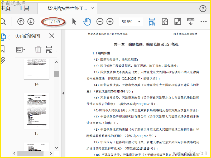Screen dimensions: 211x158
Task: Open the help question mark icon
Action: click(x=203, y=9)
